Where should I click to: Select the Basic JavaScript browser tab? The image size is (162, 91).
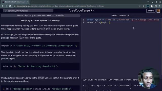[15, 2]
